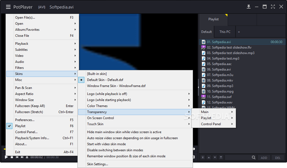Viewport: 287px width, 168px height.
Task: Click the film icon of 01. Softpedia.avi
Action: click(x=203, y=42)
